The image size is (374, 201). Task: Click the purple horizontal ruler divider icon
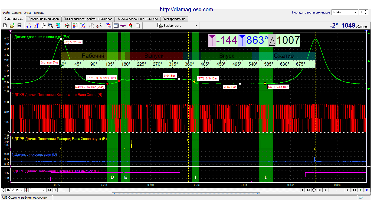pos(123,26)
